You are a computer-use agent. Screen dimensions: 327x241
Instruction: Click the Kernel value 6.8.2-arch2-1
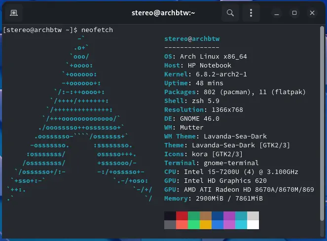[x=221, y=74]
